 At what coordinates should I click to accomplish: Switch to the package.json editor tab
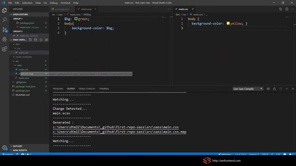coord(62,9)
